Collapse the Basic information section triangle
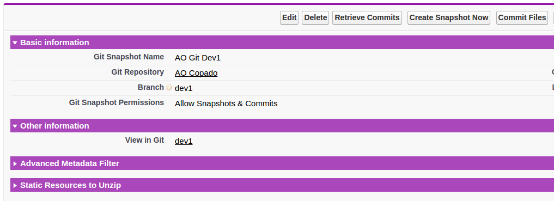The width and height of the screenshot is (554, 201). (x=15, y=42)
